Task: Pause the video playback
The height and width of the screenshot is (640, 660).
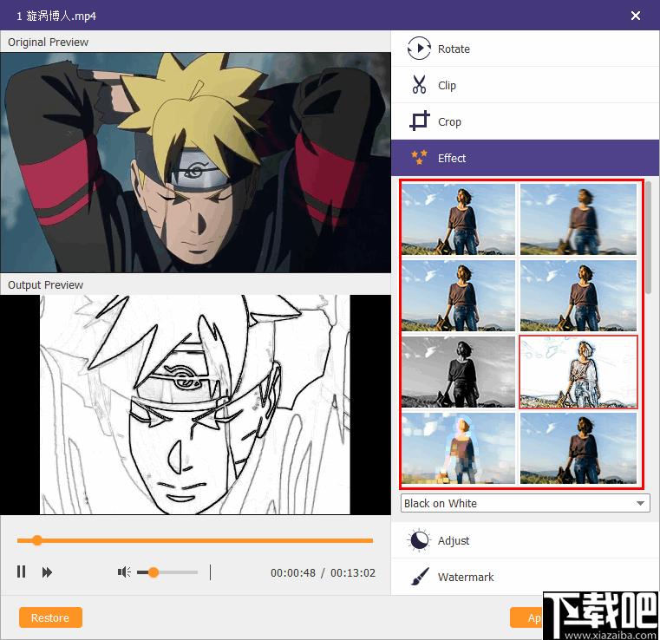Action: [x=21, y=571]
